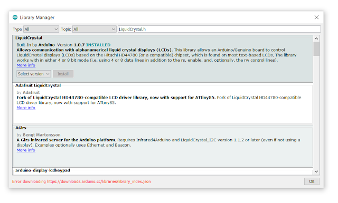Open the Topic filter dropdown

click(x=95, y=29)
